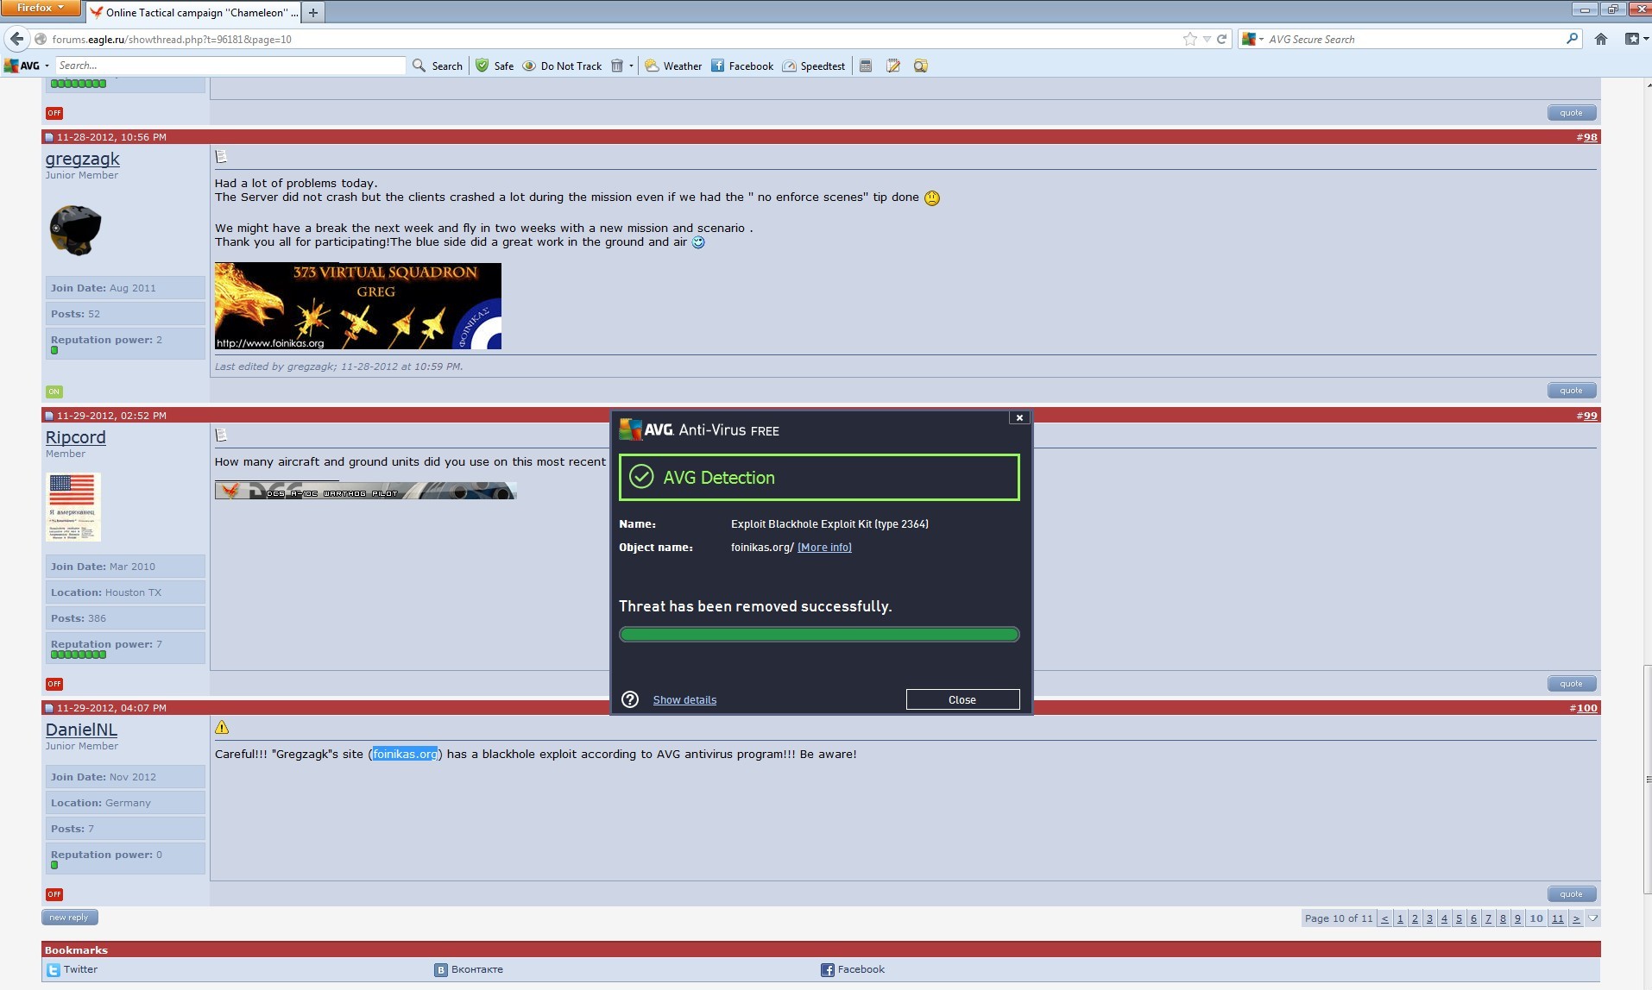Click Ripcord's flag avatar
The image size is (1652, 990).
point(73,507)
